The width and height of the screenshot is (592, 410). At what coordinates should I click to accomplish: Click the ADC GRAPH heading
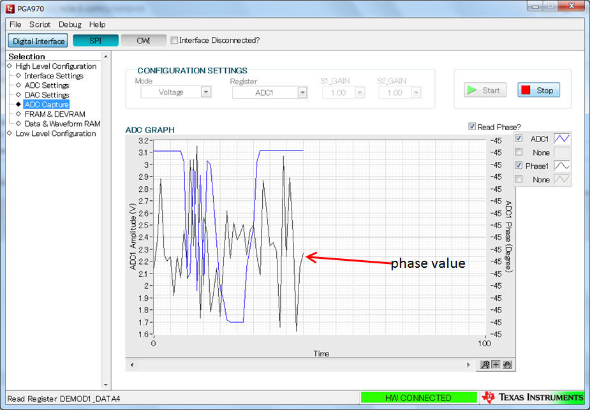click(x=150, y=130)
